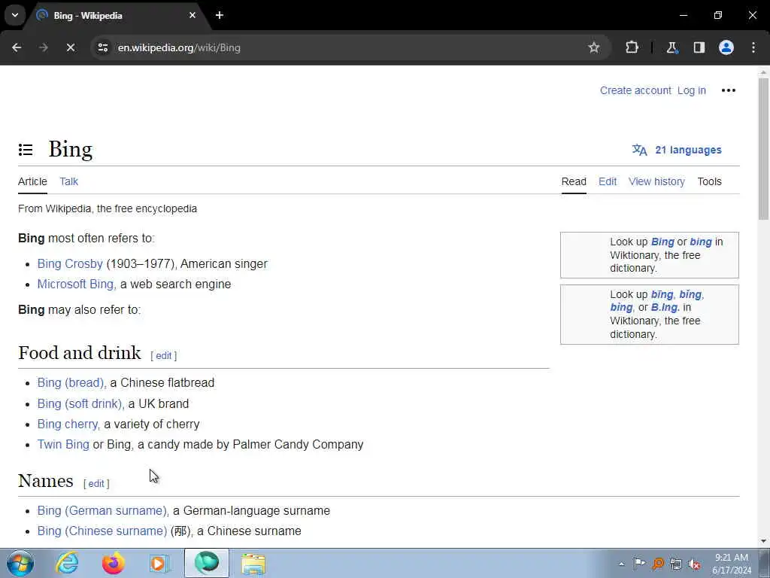Open the Bing cherry link
This screenshot has height=578, width=770.
67,424
